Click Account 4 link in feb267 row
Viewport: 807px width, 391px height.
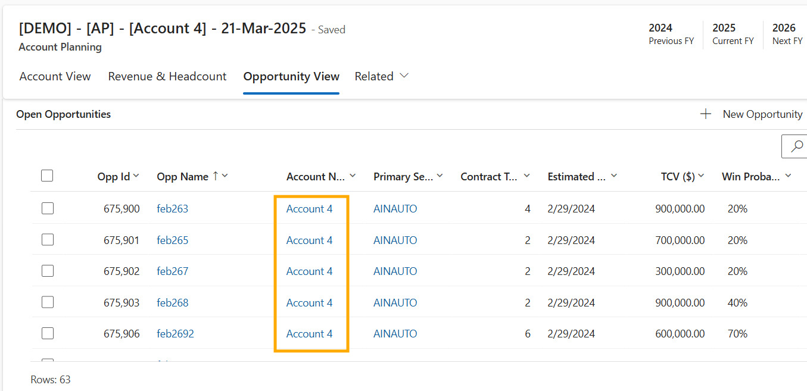pyautogui.click(x=309, y=271)
